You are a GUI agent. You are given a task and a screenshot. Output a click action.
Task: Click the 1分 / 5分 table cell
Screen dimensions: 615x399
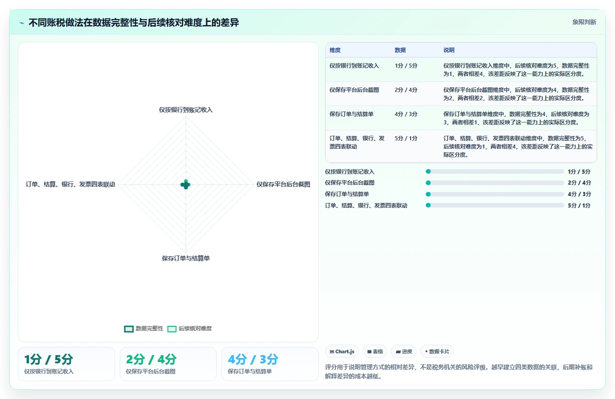click(406, 65)
